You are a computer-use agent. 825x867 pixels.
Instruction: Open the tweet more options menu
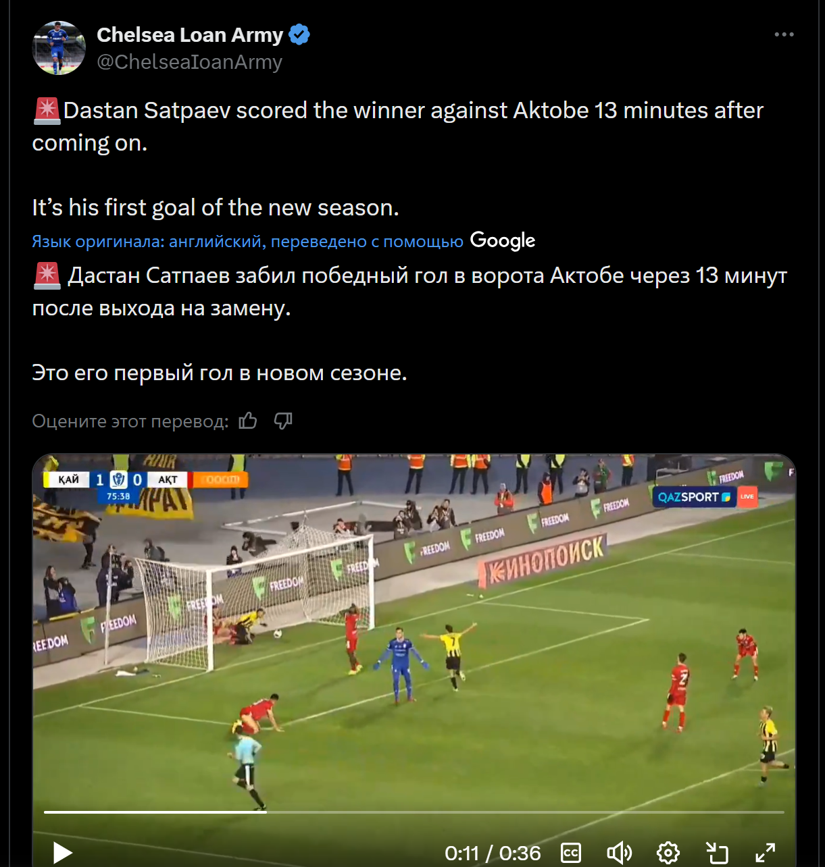coord(784,34)
